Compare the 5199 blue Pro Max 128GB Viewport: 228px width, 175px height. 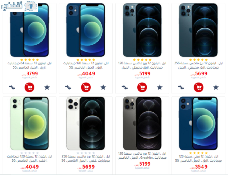125,87
